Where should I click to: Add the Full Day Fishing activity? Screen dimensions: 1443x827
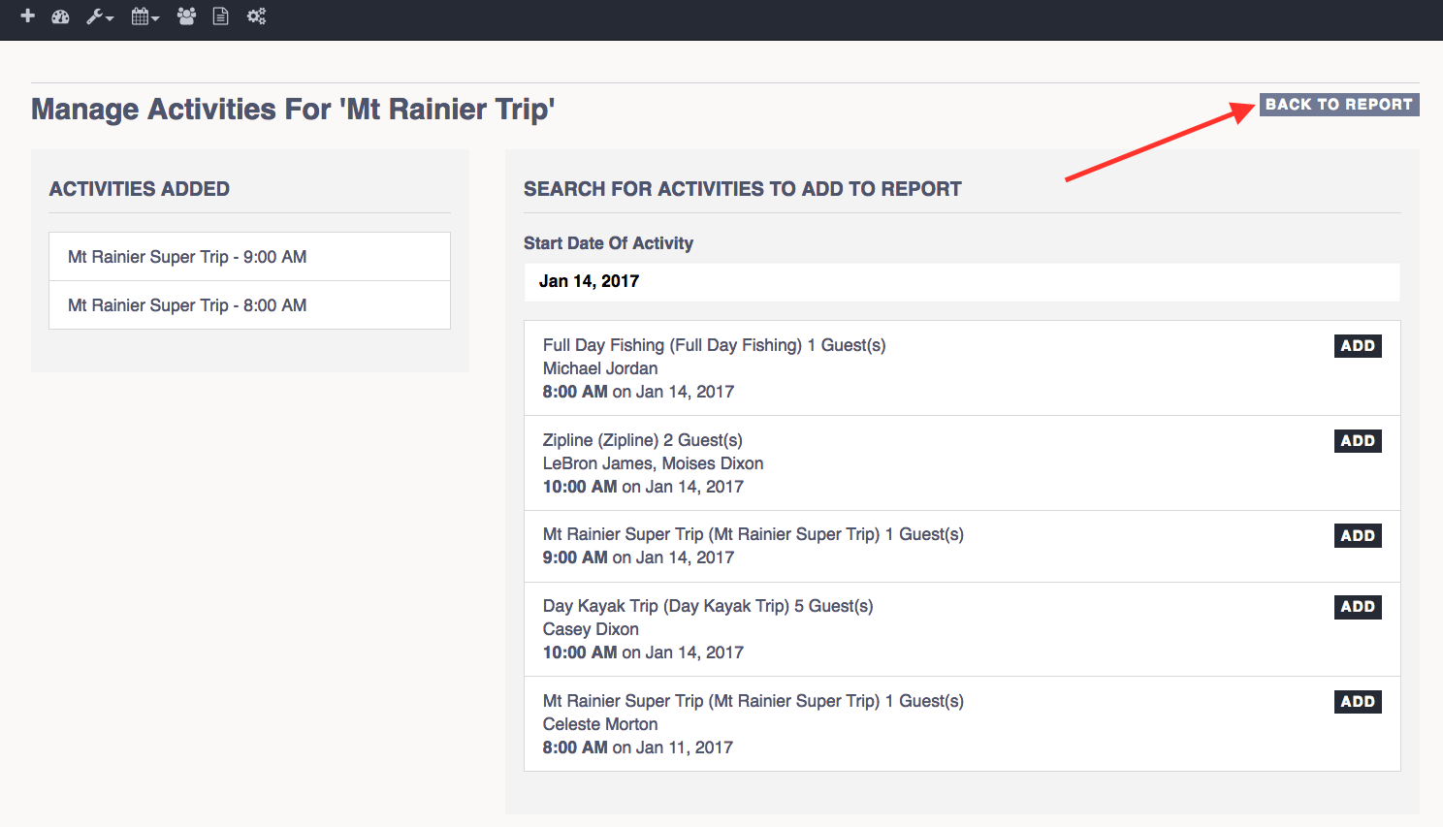1357,344
